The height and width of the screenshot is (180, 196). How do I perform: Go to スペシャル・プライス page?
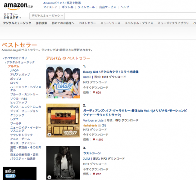[x=139, y=23]
